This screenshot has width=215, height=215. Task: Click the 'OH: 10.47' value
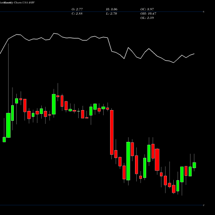[x=148, y=13]
